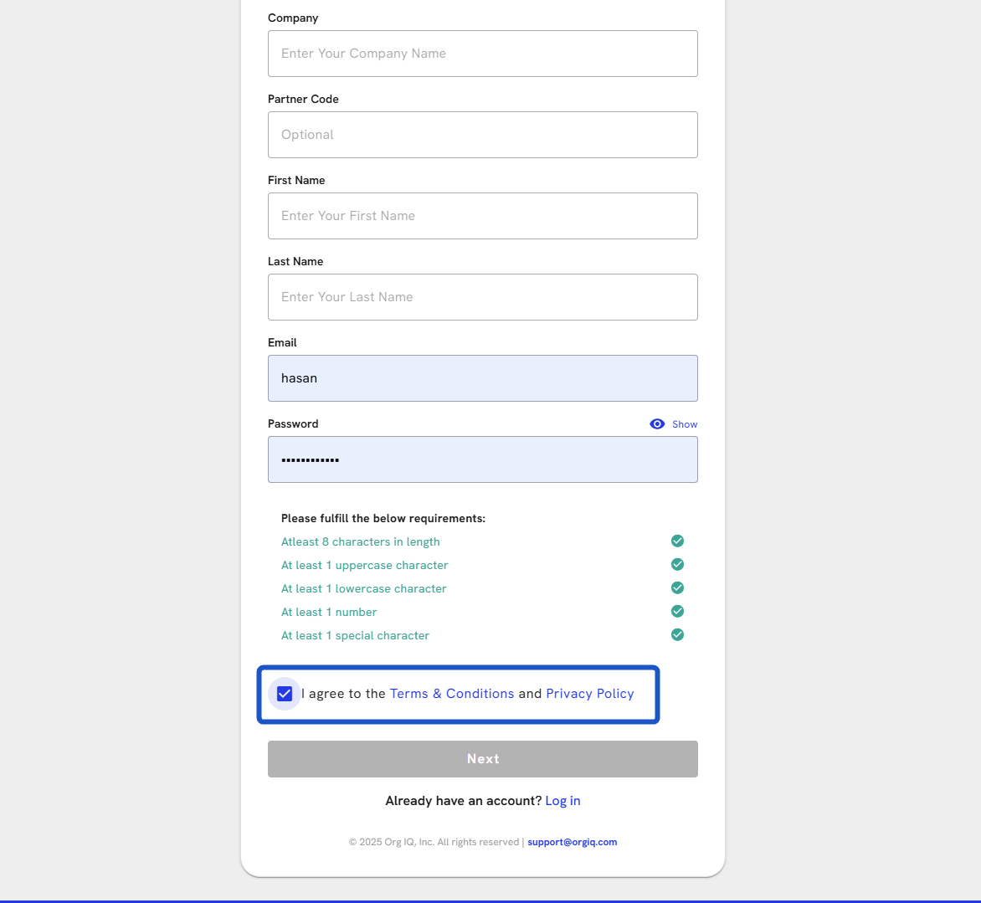Click the uppercase requirement checkmark icon
981x903 pixels.
[677, 565]
